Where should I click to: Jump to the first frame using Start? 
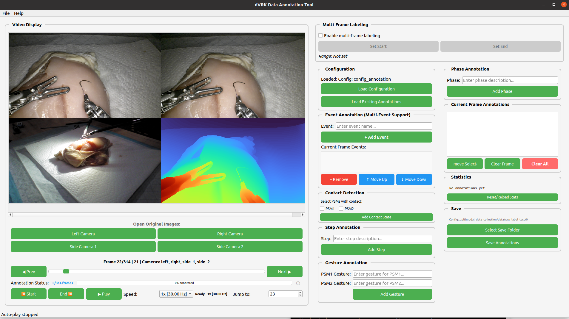28,294
